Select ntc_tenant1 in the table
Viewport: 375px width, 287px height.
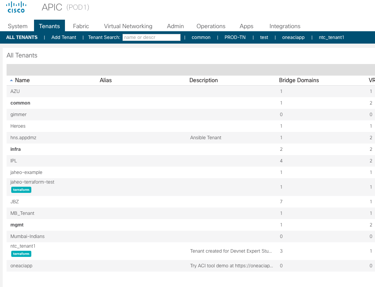[x=23, y=246]
